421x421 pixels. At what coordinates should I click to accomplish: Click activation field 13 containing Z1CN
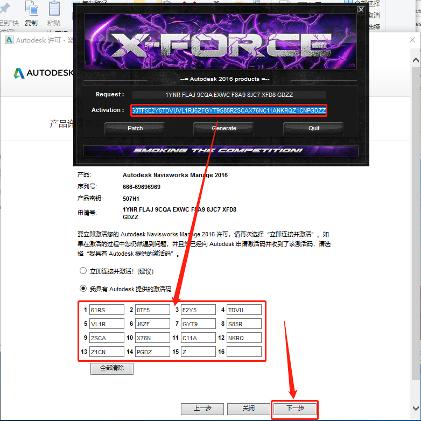pyautogui.click(x=107, y=352)
